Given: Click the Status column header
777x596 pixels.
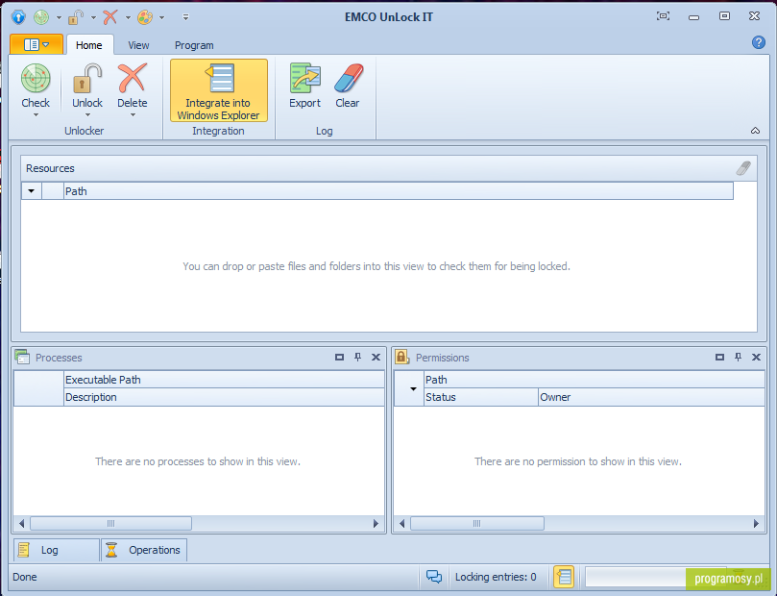Looking at the screenshot, I should pyautogui.click(x=481, y=397).
